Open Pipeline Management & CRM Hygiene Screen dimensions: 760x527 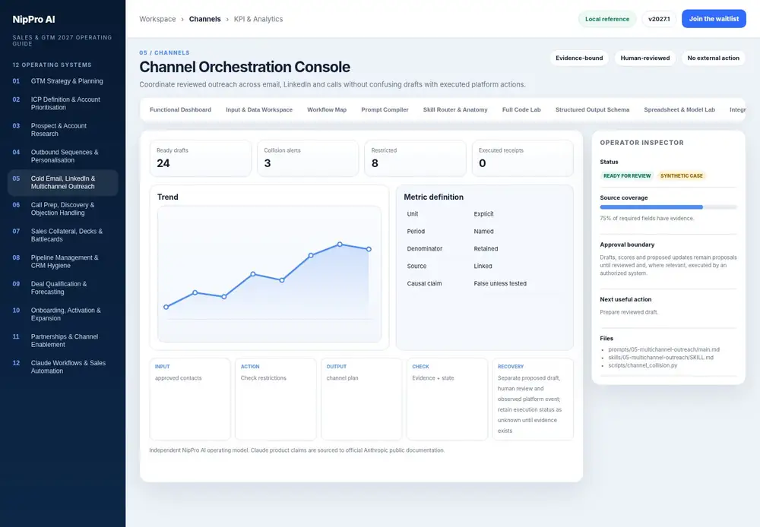(x=62, y=261)
